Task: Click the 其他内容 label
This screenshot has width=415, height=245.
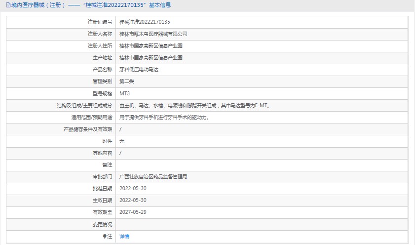Action: coord(103,153)
